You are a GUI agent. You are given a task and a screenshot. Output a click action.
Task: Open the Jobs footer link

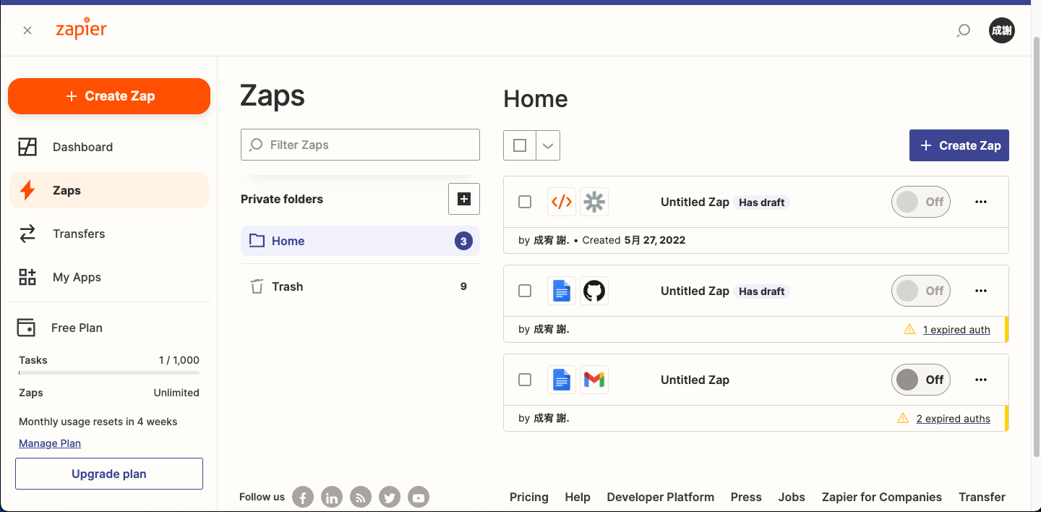(x=792, y=497)
